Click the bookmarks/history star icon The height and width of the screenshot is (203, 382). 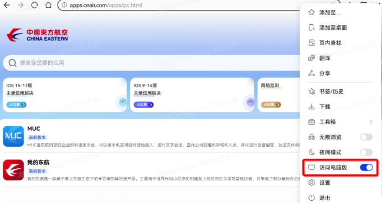point(312,92)
